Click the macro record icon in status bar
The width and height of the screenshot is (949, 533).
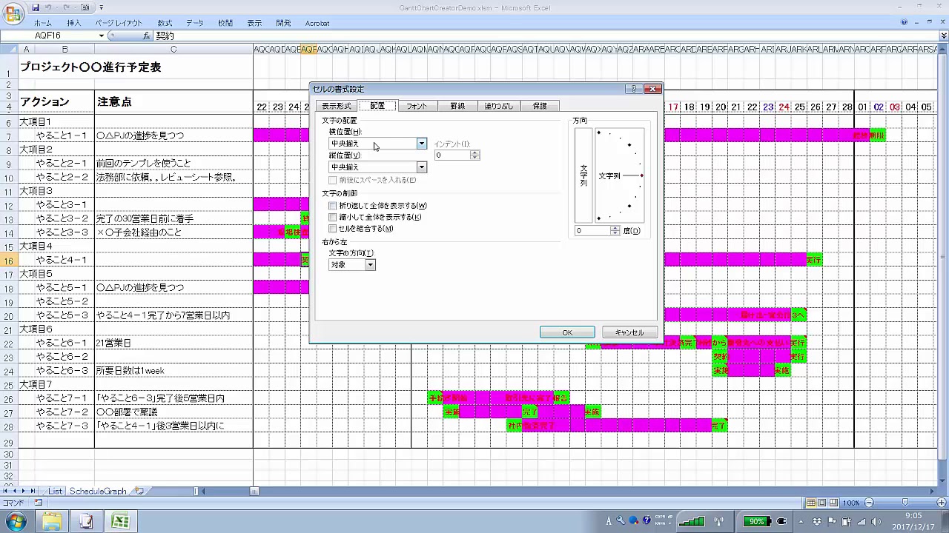[39, 503]
